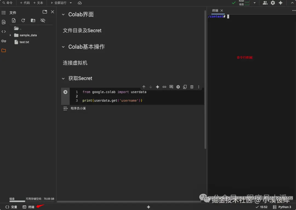Toggle hidden files visibility in file browser
Screen dimensions: 296x210
point(43,20)
